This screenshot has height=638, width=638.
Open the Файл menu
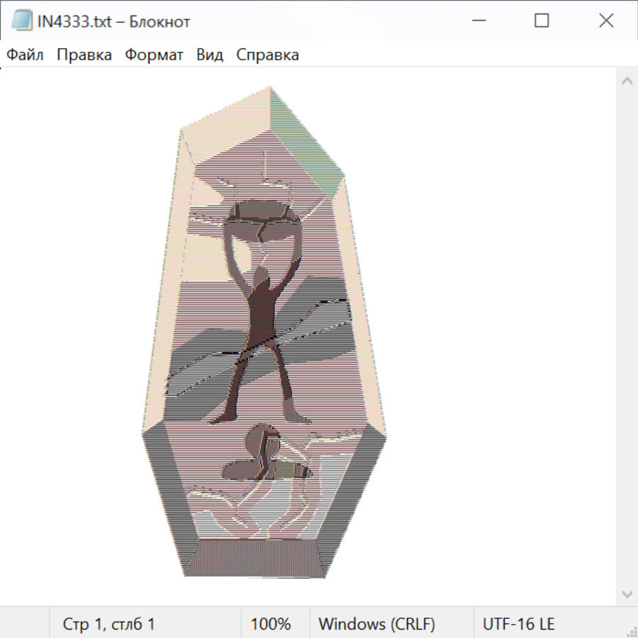pos(25,55)
